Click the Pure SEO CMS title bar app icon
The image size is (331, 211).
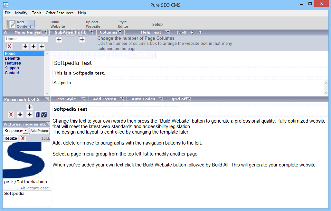point(6,5)
